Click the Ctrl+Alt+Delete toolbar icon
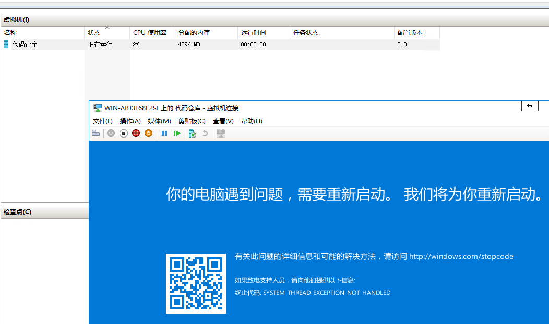This screenshot has width=549, height=324. coord(96,133)
